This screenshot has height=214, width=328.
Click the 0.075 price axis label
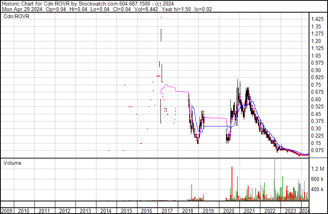click(317, 151)
